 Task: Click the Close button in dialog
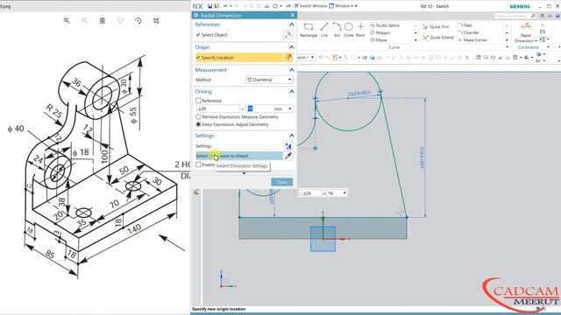click(282, 182)
